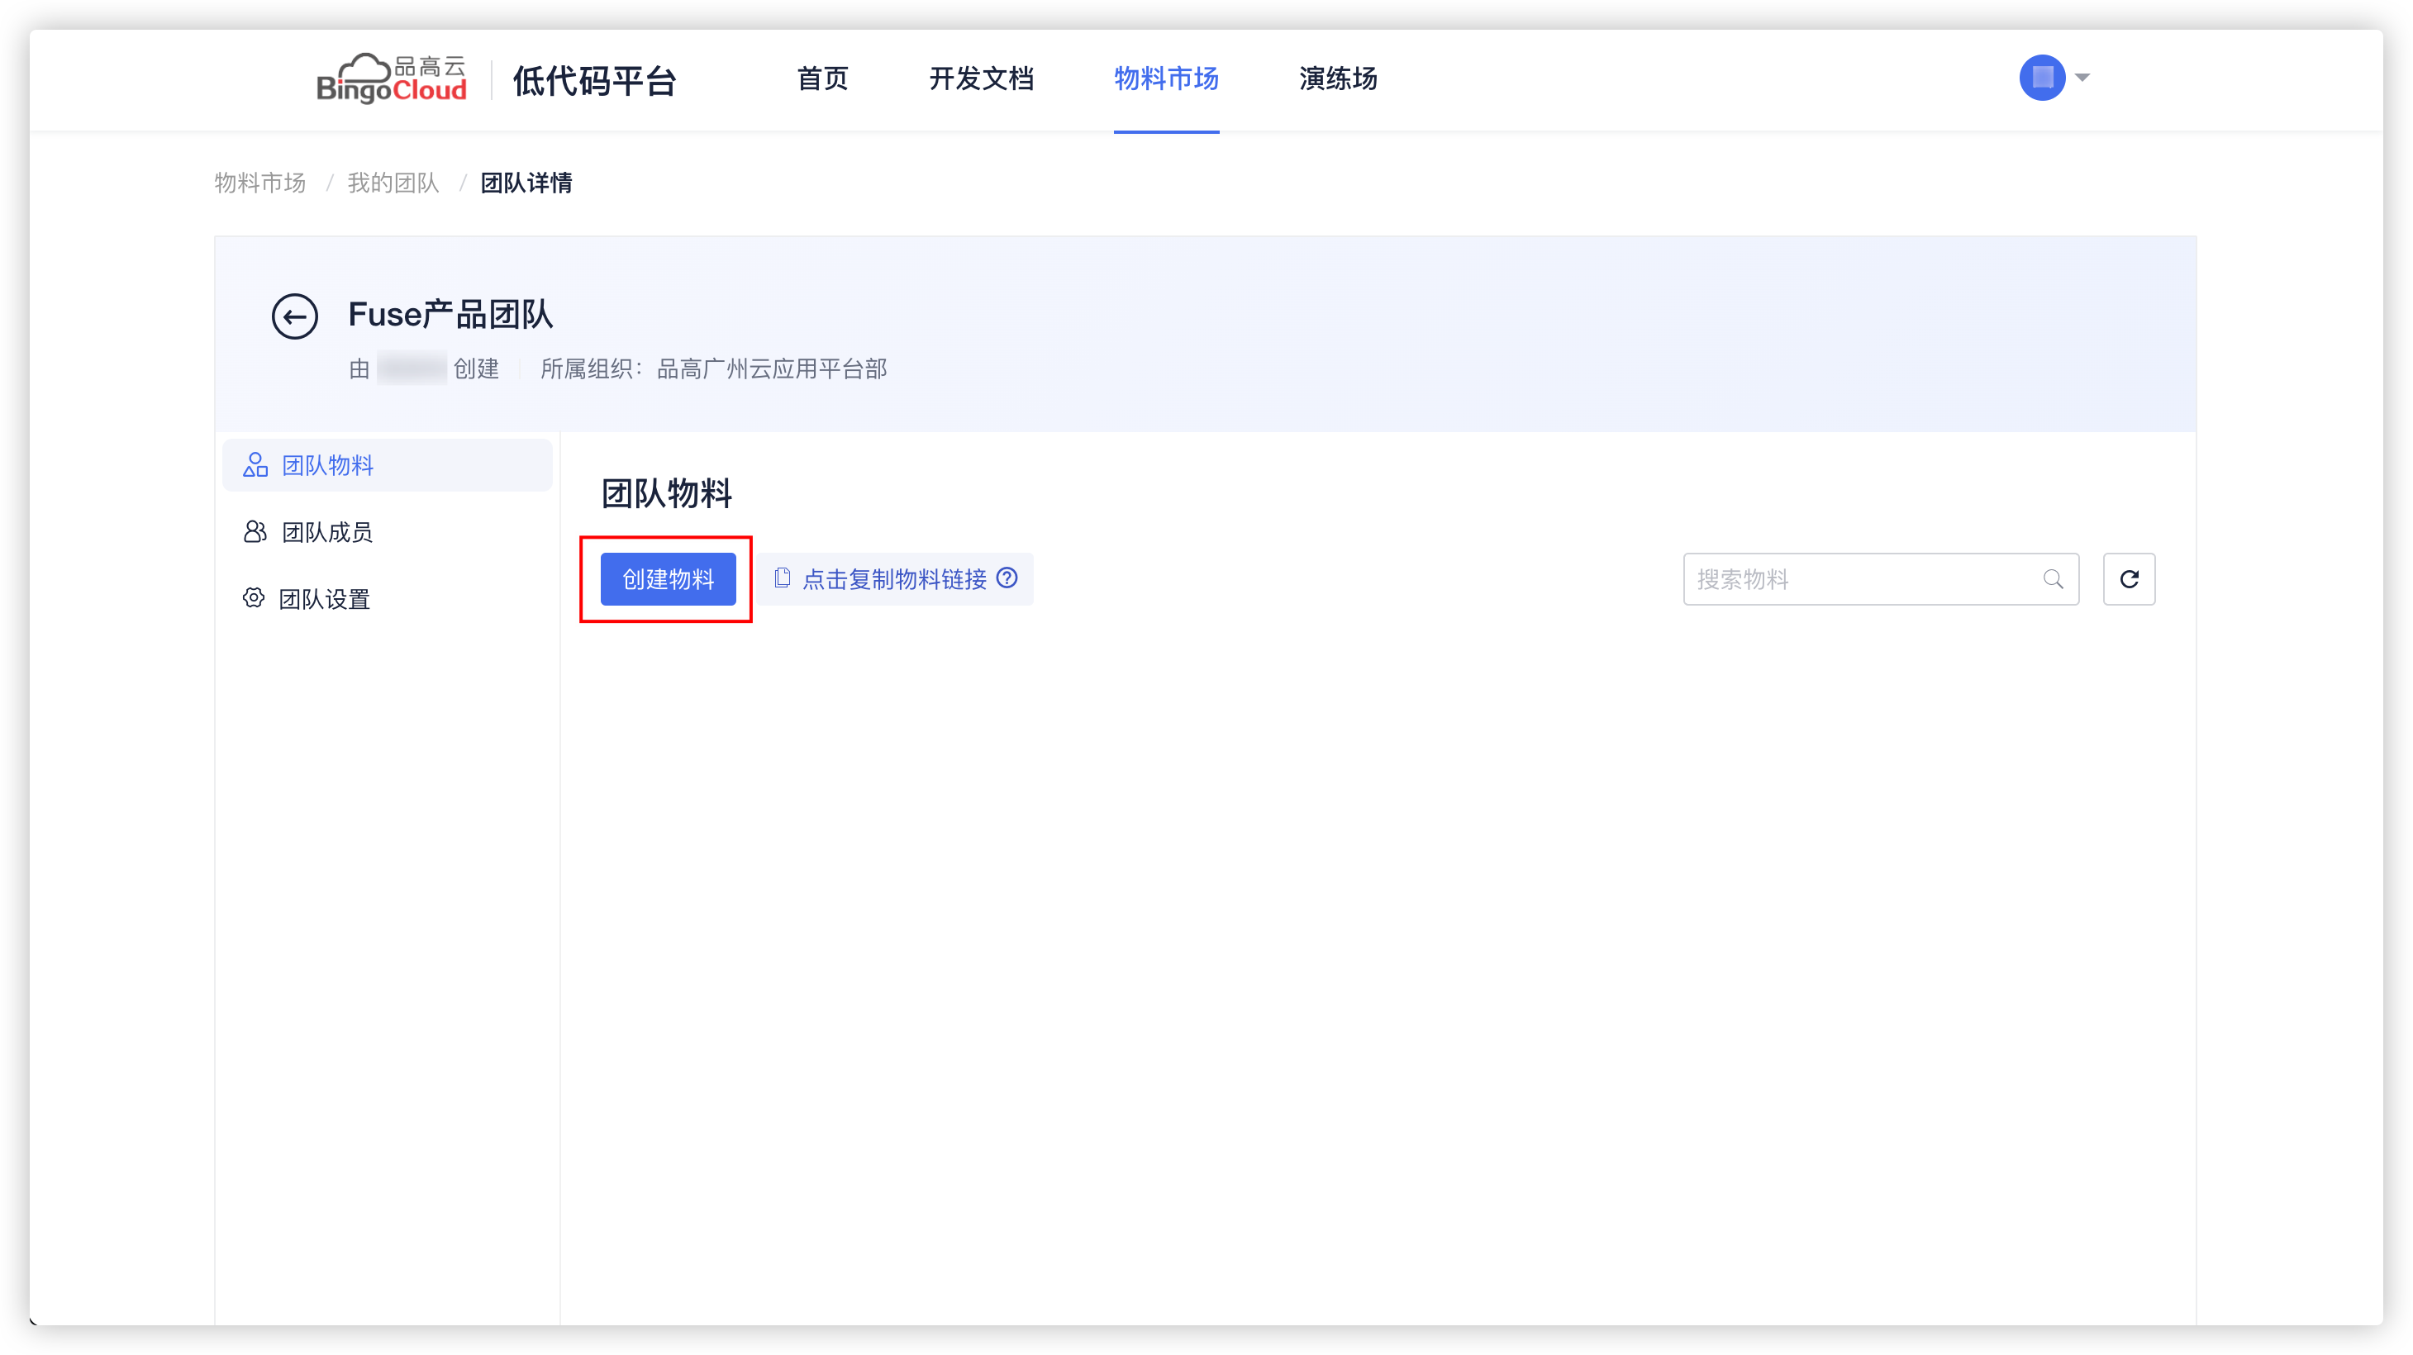Click the BingoCloud logo
The image size is (2413, 1355).
pos(392,78)
